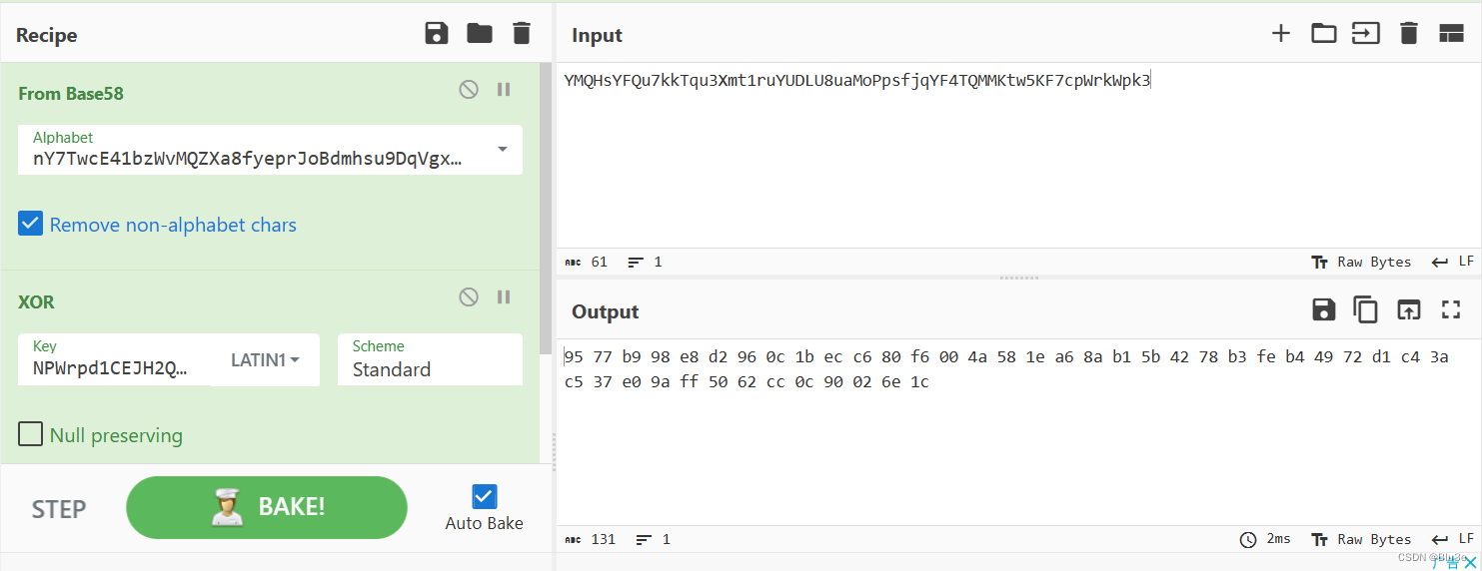The width and height of the screenshot is (1482, 571).
Task: Click input character count 61
Action: point(587,262)
